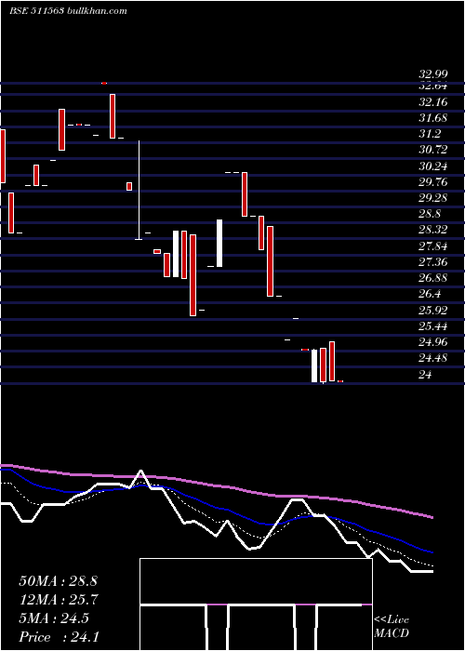Viewport: 465px width, 651px height.
Task: Click the MACD histogram box
Action: (x=256, y=604)
